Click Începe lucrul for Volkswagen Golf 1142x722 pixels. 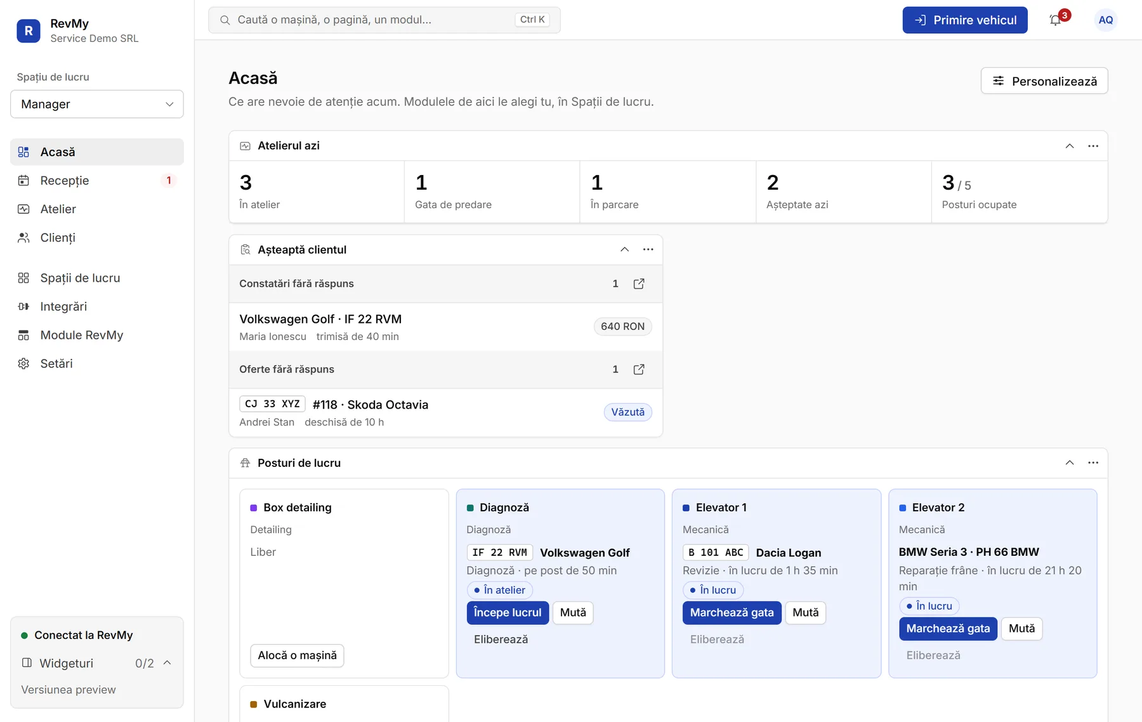click(508, 613)
